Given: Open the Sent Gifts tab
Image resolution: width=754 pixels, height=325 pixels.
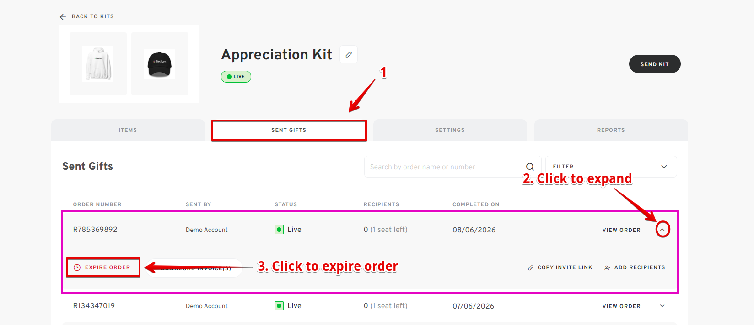Looking at the screenshot, I should (x=289, y=130).
